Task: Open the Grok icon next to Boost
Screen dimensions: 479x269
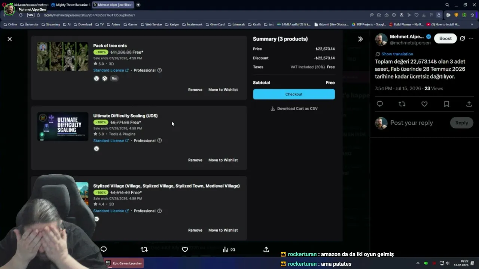Action: pos(463,38)
